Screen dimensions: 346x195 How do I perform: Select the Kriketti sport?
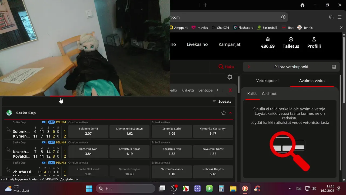tap(188, 90)
